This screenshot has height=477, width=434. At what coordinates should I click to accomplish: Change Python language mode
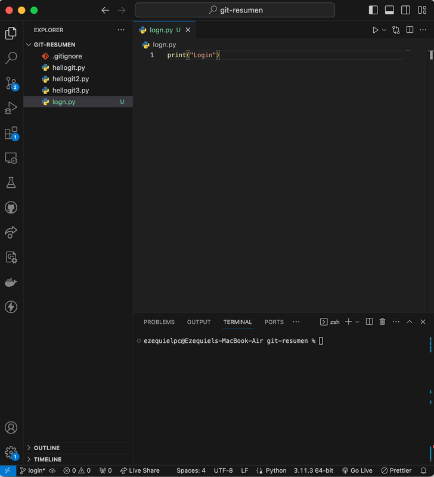pos(276,470)
